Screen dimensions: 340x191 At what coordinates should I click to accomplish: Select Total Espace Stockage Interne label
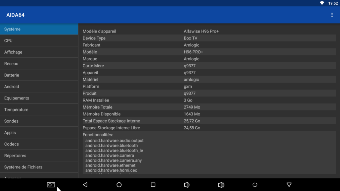111,121
